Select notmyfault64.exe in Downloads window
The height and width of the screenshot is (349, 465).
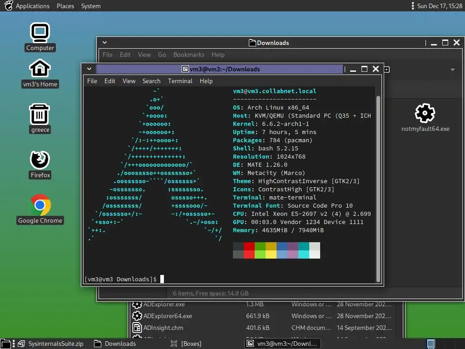(x=425, y=118)
